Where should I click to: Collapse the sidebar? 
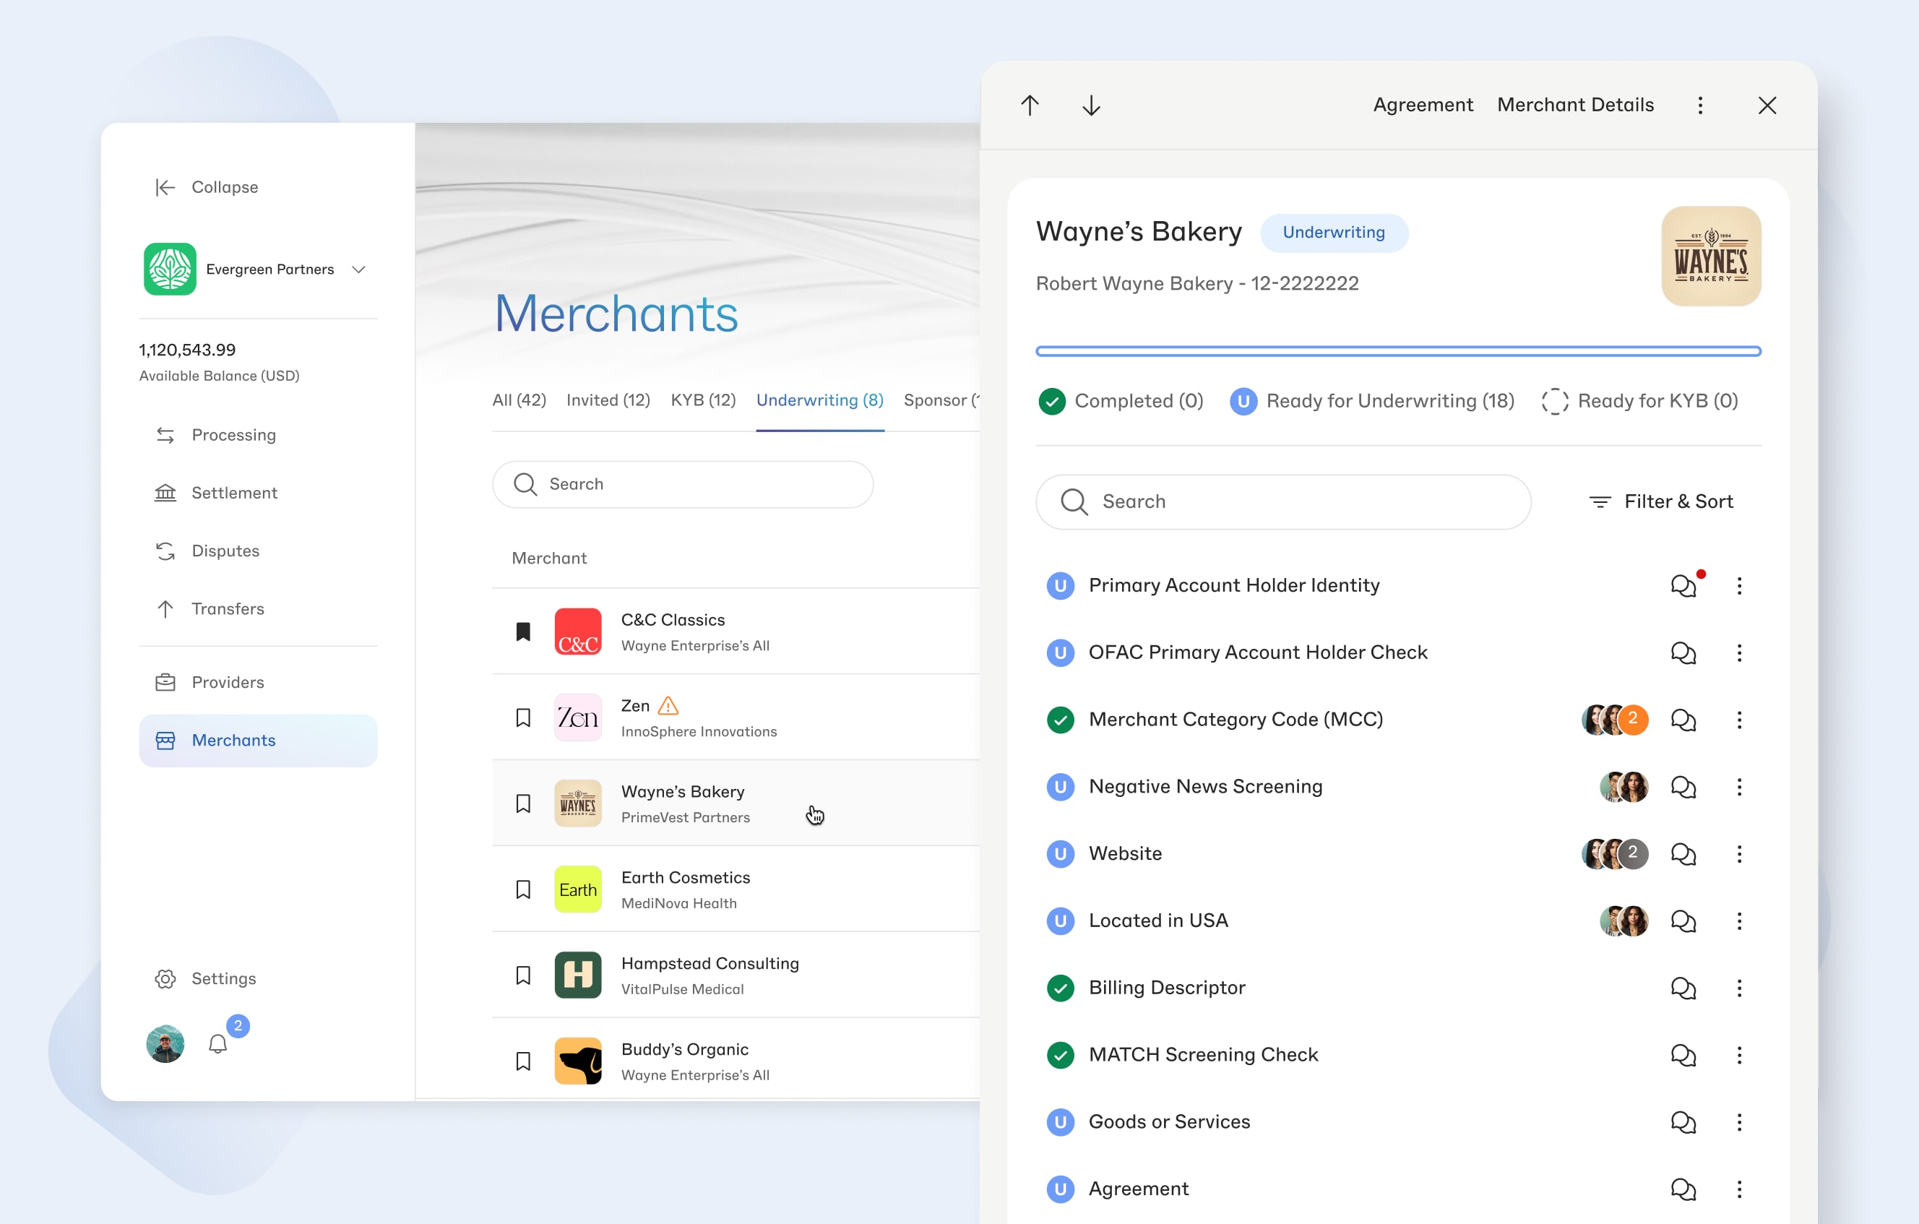[207, 187]
